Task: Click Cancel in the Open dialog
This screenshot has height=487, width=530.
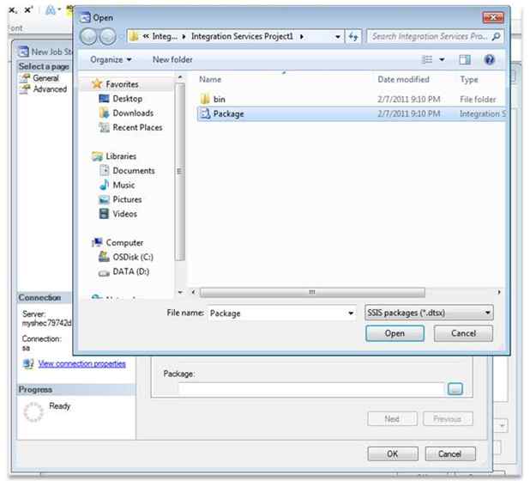Action: click(463, 333)
